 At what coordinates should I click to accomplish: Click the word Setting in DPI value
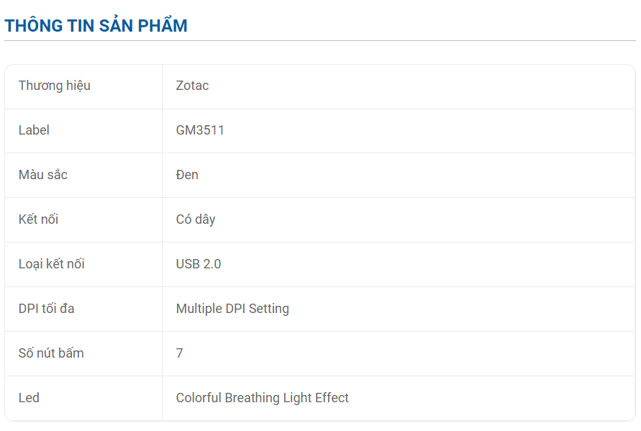(268, 309)
